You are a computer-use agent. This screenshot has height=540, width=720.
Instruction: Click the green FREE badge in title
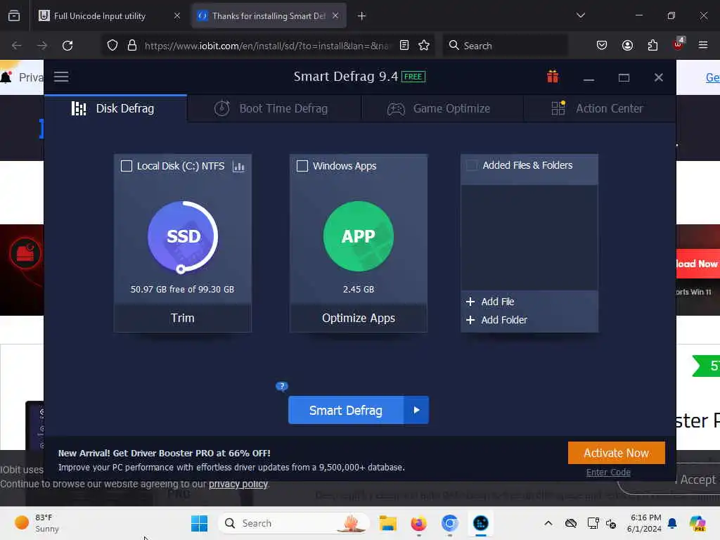click(x=413, y=77)
